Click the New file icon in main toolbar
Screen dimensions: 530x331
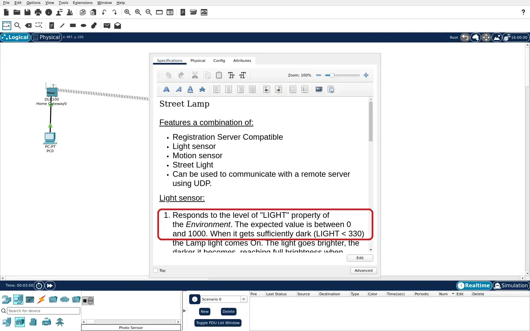[x=6, y=12]
